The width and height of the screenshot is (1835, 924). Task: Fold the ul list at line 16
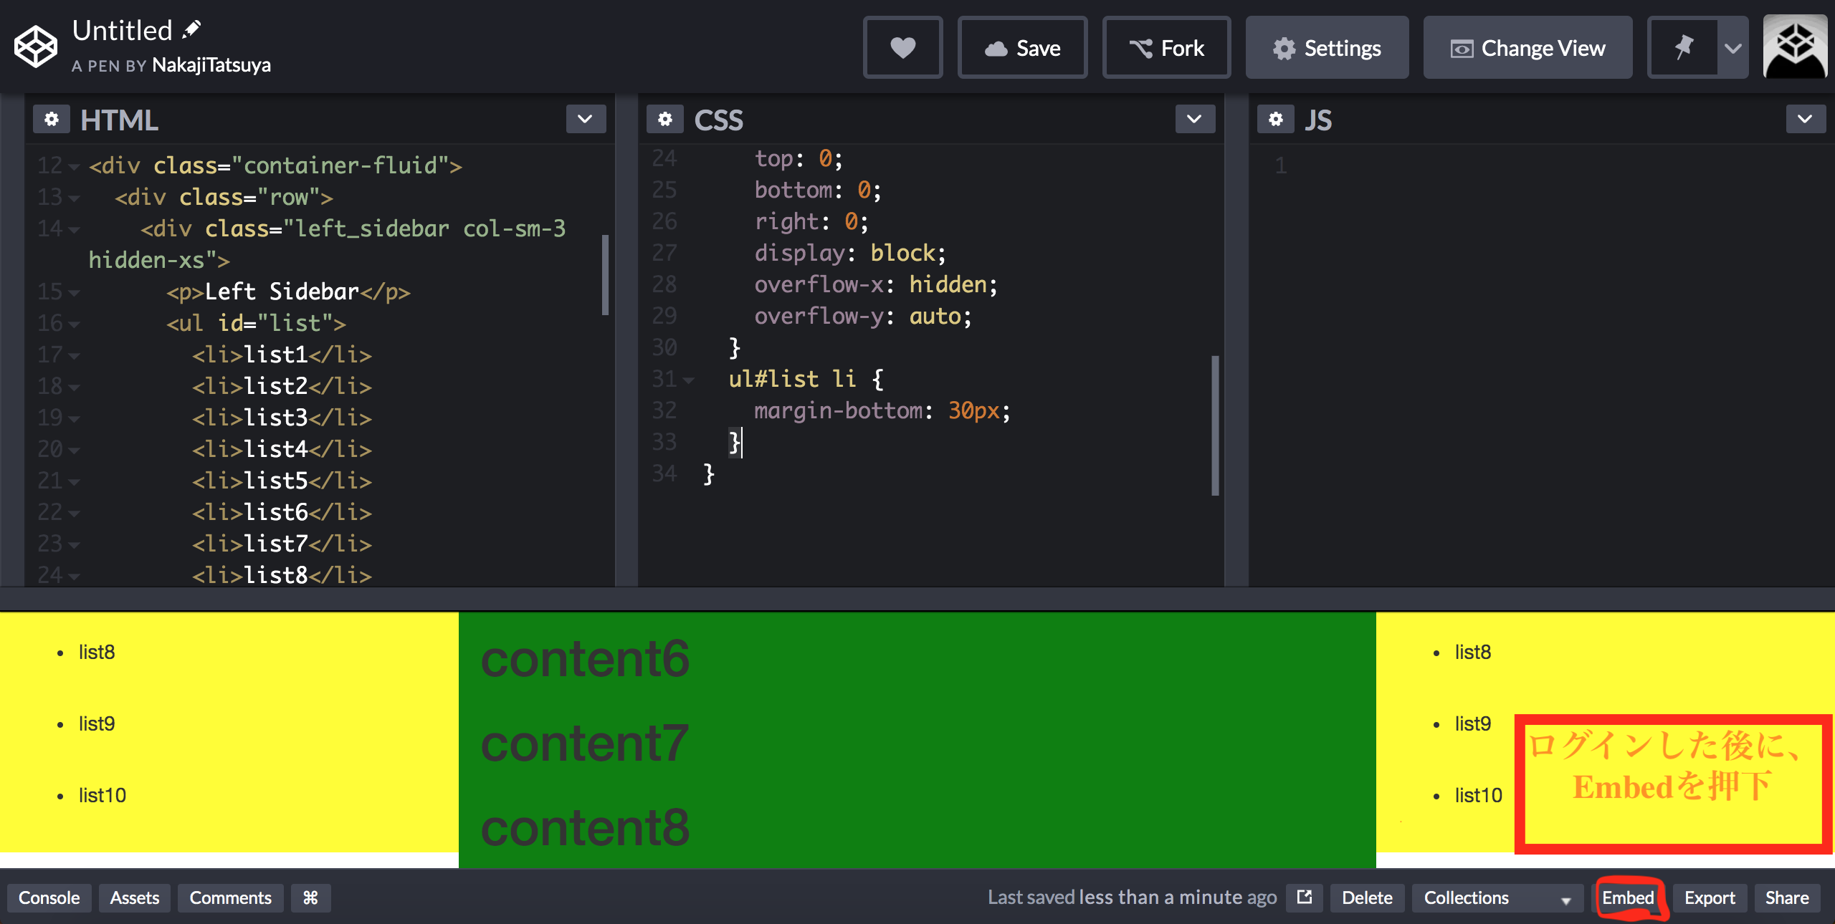click(x=73, y=324)
